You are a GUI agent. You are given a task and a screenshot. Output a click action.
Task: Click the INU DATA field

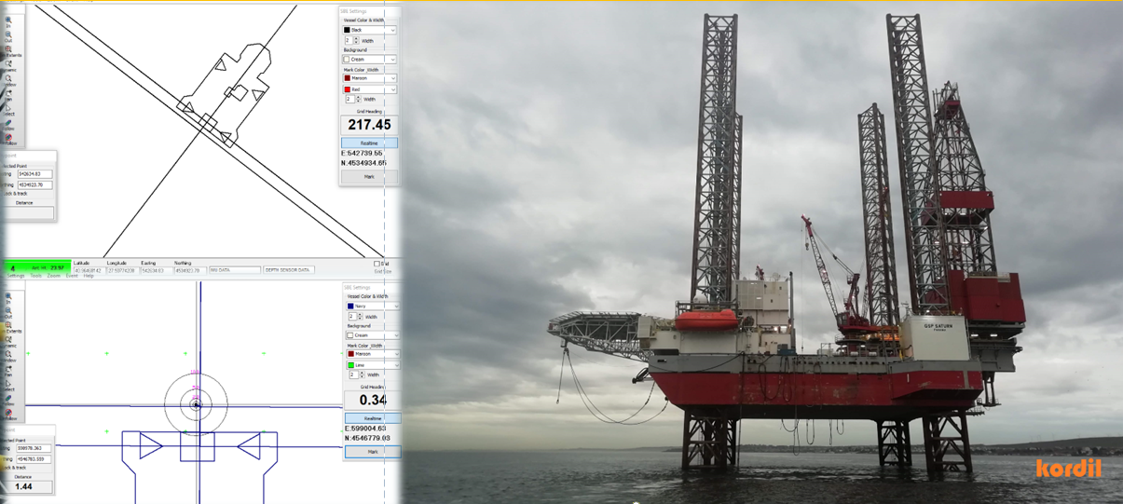[x=235, y=270]
